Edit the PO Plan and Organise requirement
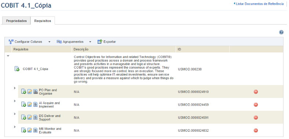The width and height of the screenshot is (289, 139). tap(30, 91)
